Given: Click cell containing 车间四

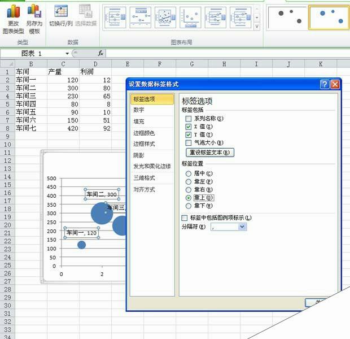Looking at the screenshot, I should point(31,104).
